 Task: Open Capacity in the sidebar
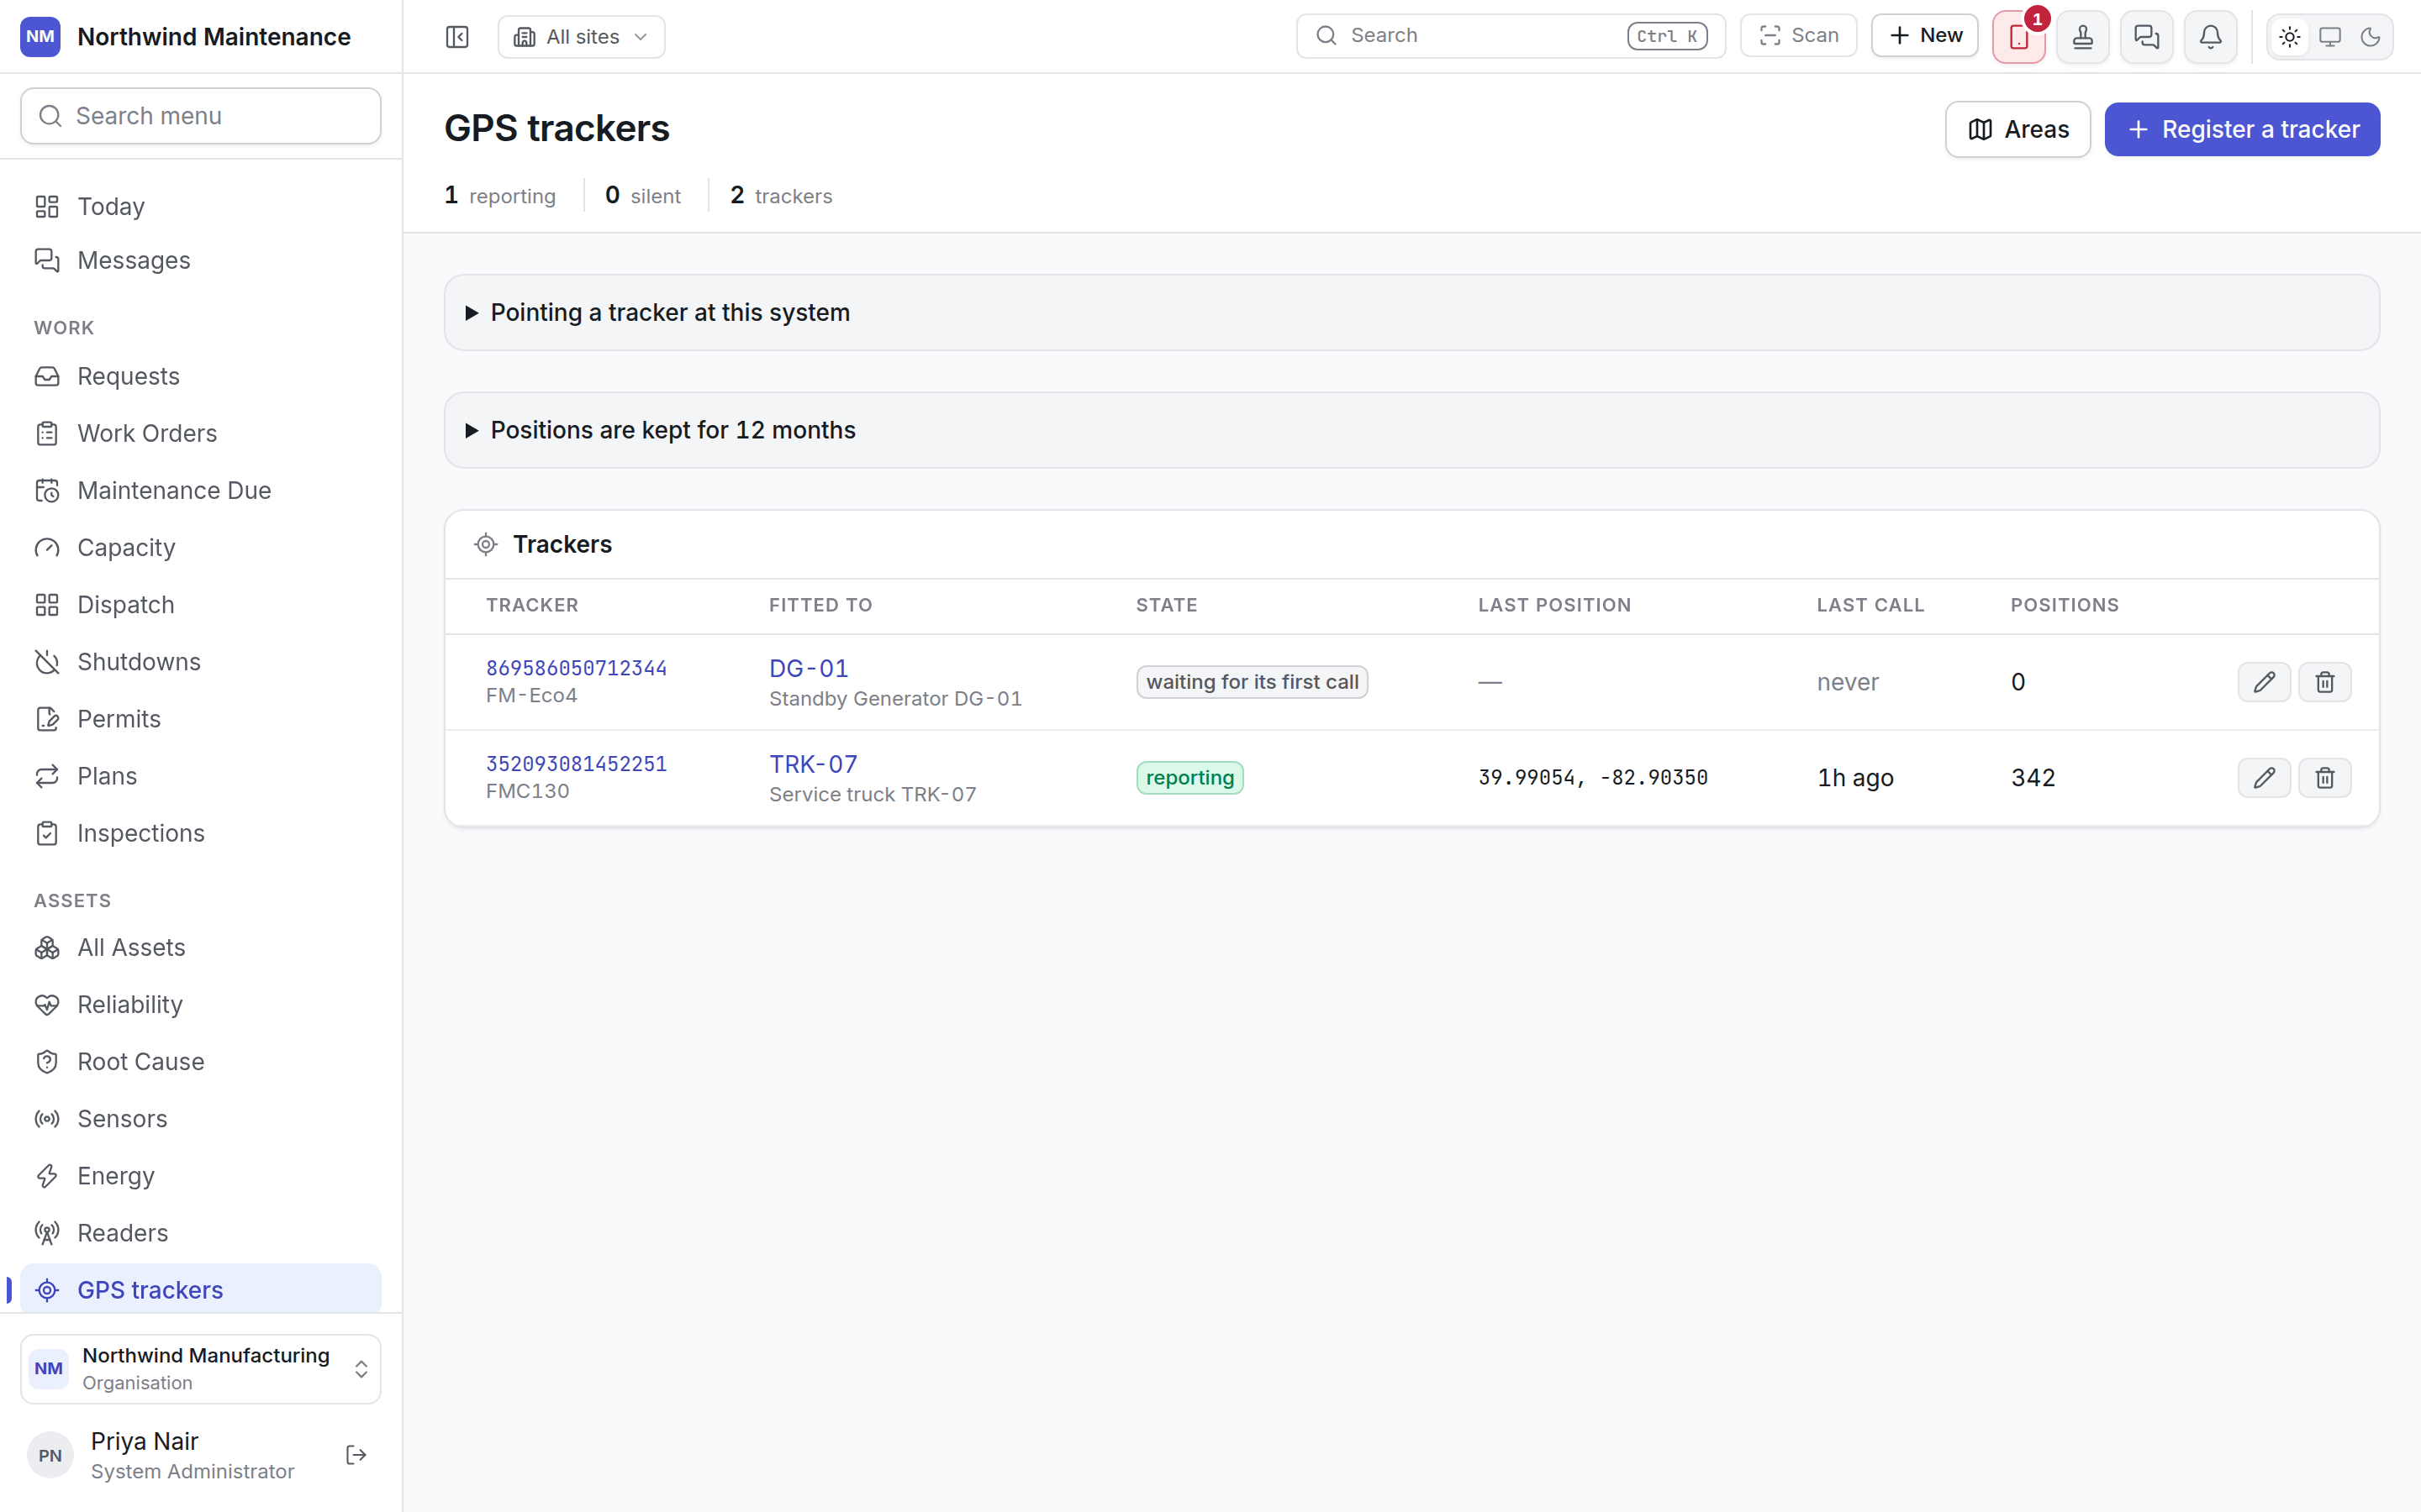coord(201,547)
